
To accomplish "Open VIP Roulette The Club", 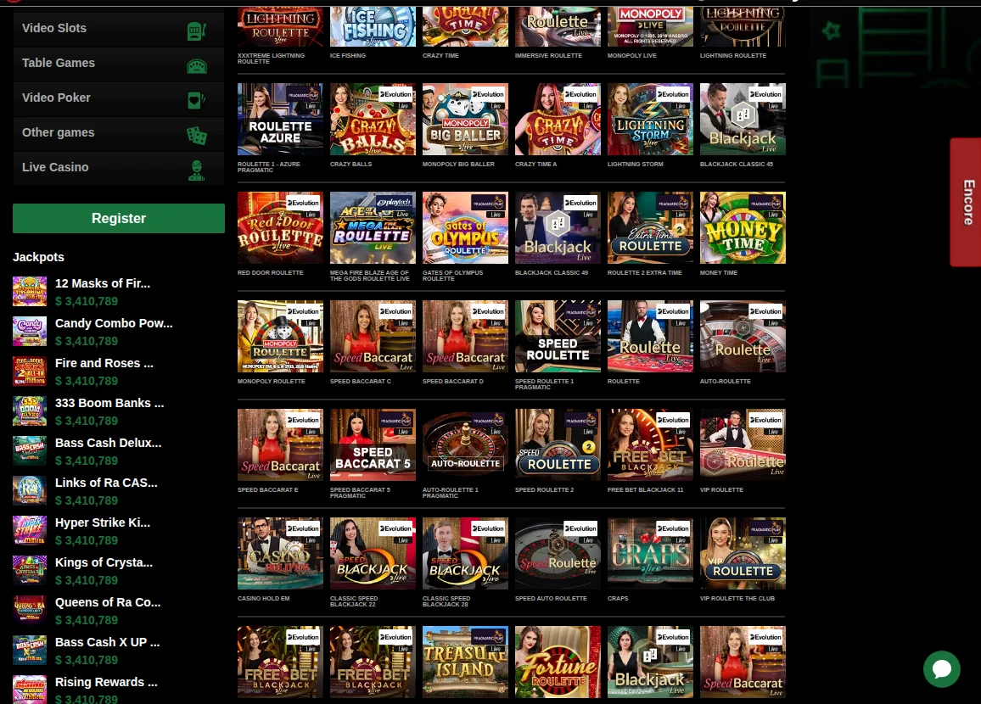I will click(743, 553).
